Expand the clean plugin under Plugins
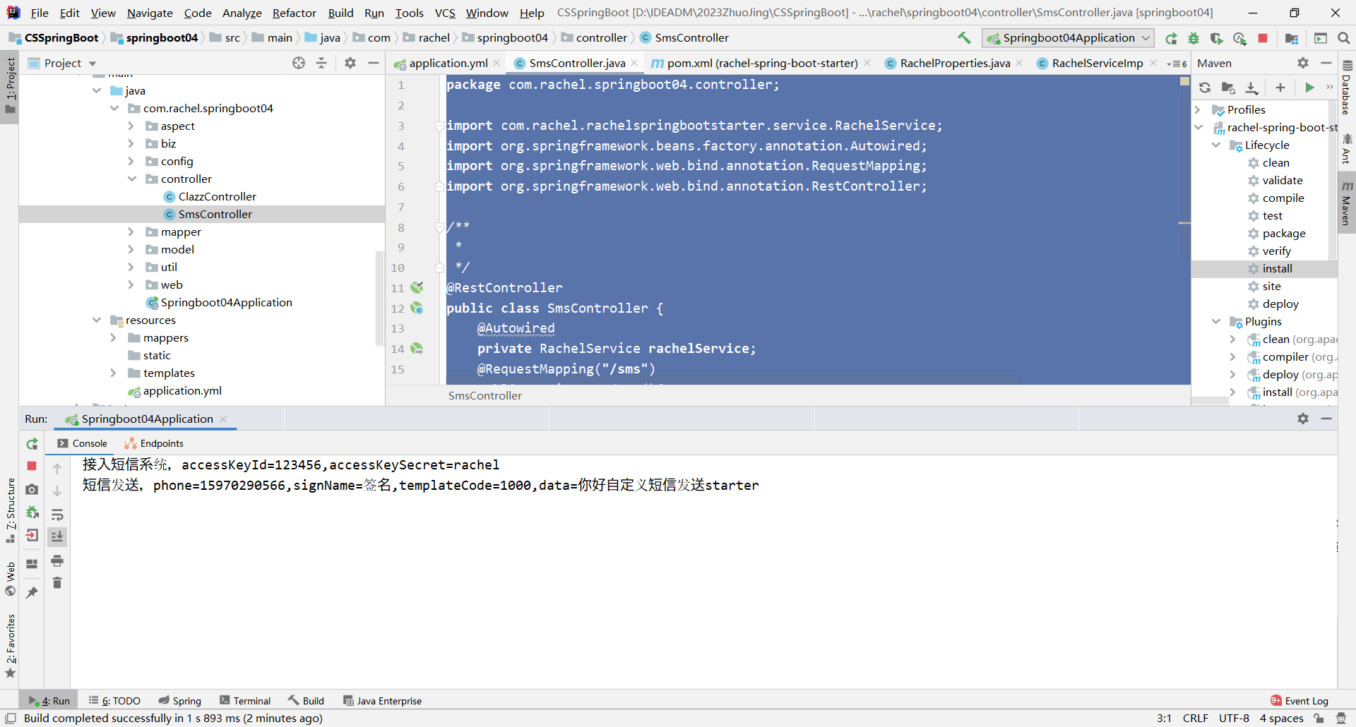1356x727 pixels. pyautogui.click(x=1232, y=339)
